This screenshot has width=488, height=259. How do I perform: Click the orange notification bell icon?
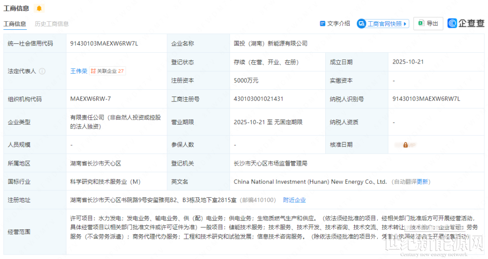(x=39, y=8)
